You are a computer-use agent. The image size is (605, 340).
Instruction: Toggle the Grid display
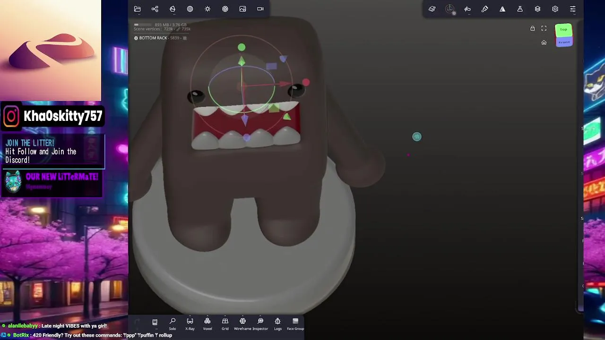point(225,324)
